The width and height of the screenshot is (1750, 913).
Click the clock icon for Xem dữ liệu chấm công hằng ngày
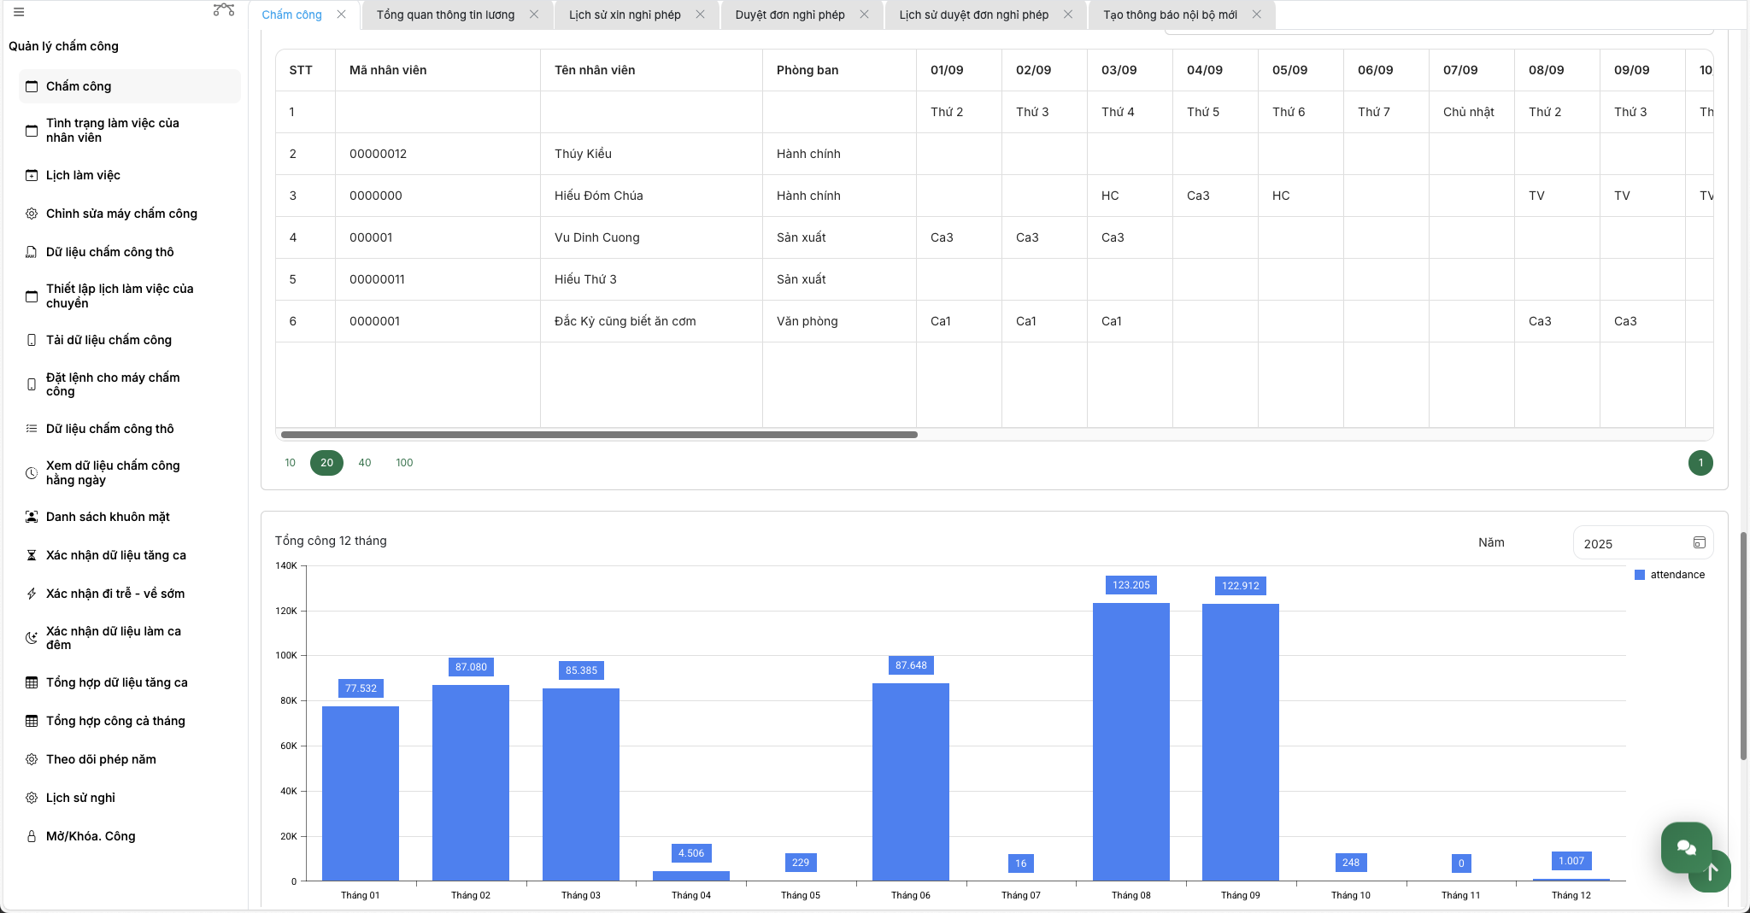[32, 472]
